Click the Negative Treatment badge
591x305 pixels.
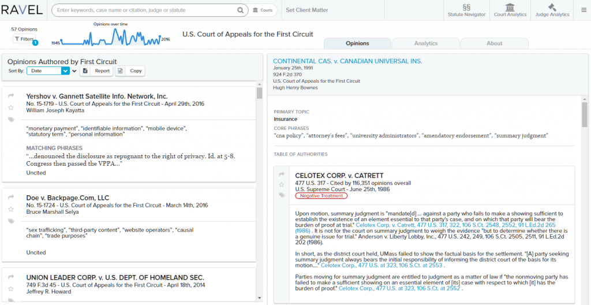point(321,196)
